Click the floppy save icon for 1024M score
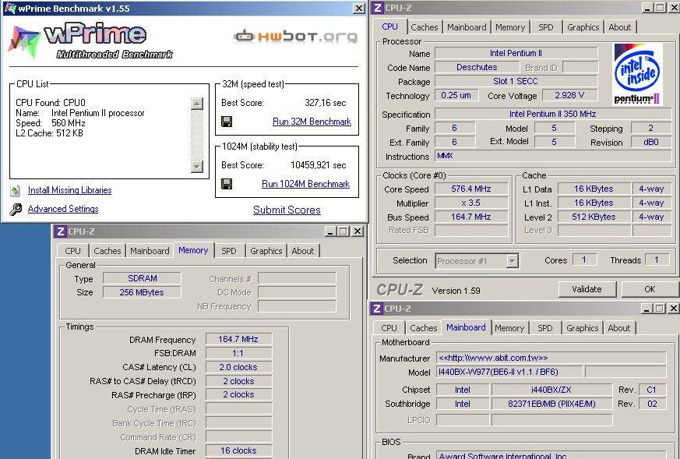Image resolution: width=680 pixels, height=459 pixels. 227,184
